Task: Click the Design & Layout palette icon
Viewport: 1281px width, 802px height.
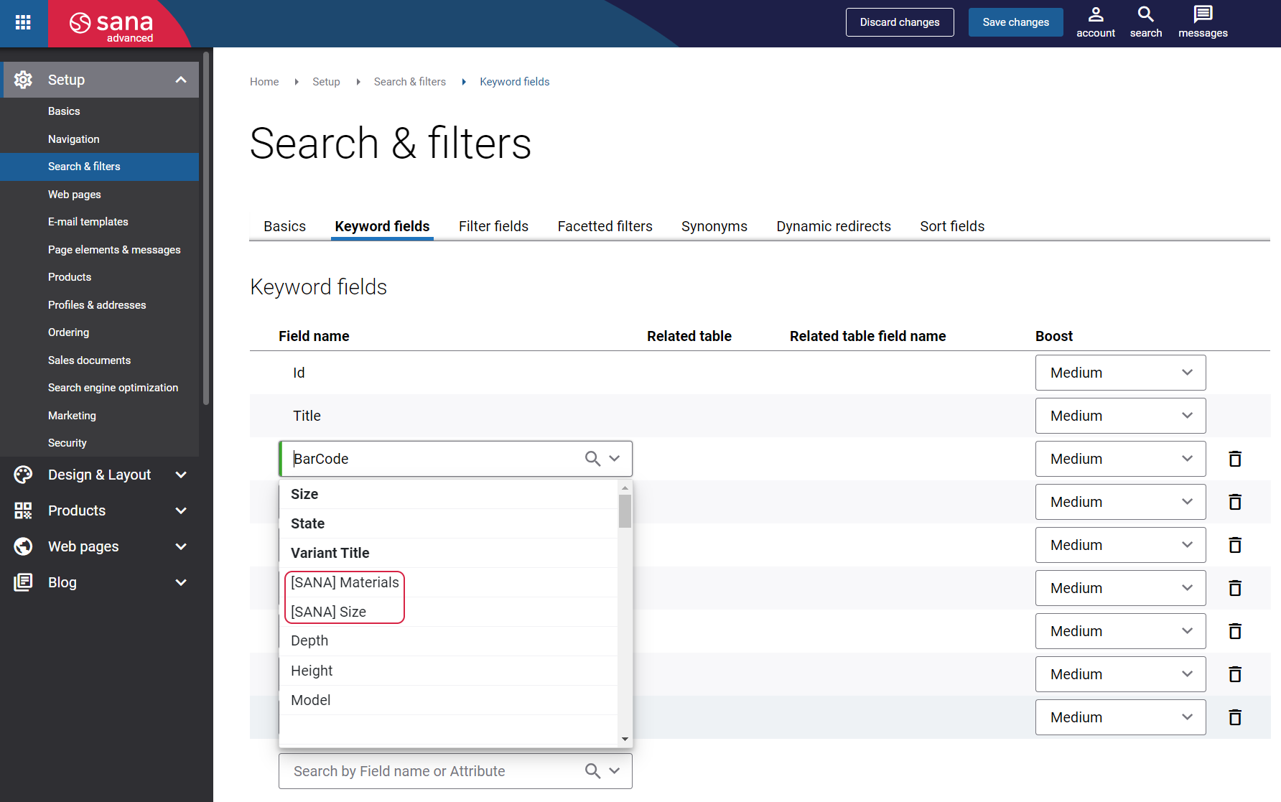Action: click(x=23, y=475)
